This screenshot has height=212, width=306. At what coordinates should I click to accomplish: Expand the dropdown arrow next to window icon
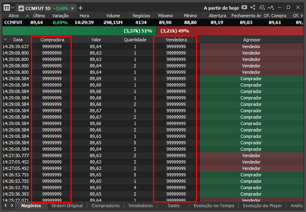(13, 8)
